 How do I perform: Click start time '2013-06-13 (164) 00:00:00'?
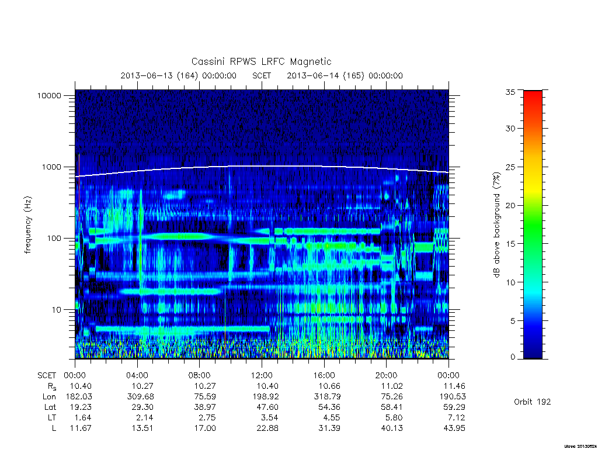pos(179,75)
